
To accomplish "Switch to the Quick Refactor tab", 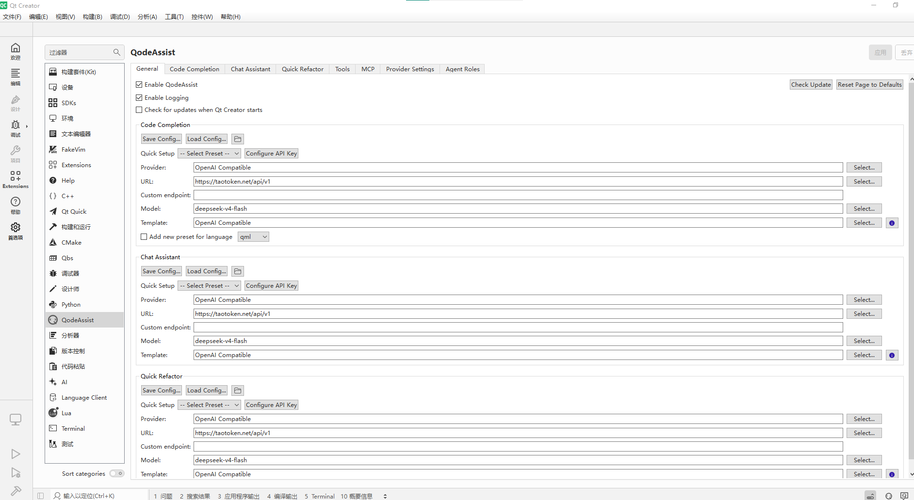I will pyautogui.click(x=303, y=69).
